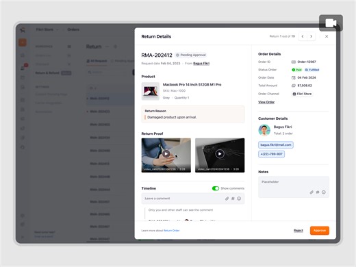
Task: Insert hashtag in the timeline comment
Action: coord(233,199)
